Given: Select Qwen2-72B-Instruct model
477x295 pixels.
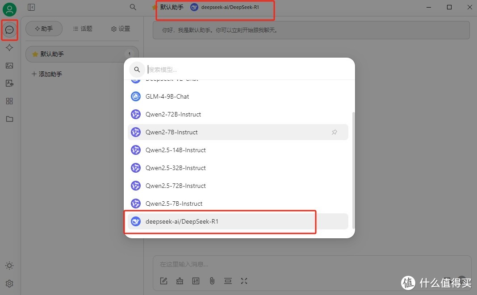Looking at the screenshot, I should coord(238,114).
